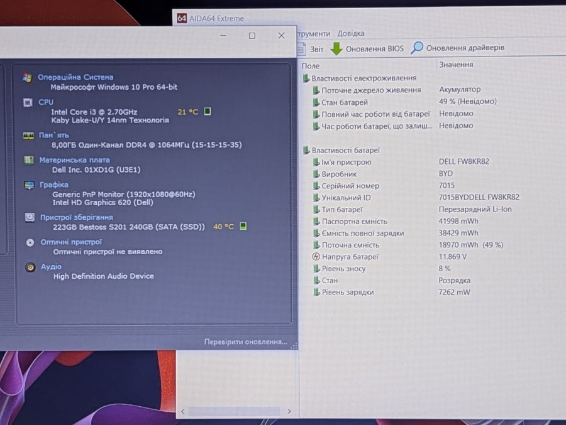
Task: Open the Операційна Система section link
Action: [75, 77]
